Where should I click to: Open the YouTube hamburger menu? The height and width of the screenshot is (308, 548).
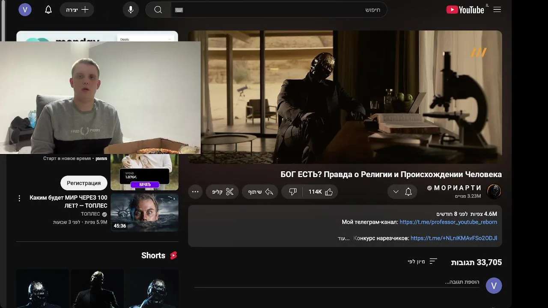tap(497, 9)
